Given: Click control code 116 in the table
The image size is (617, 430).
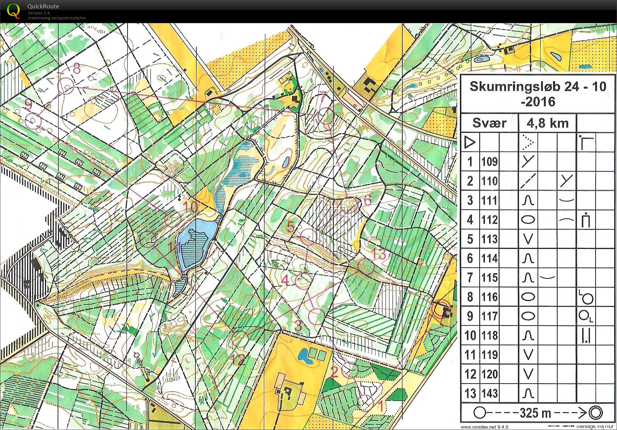Looking at the screenshot, I should (x=489, y=297).
